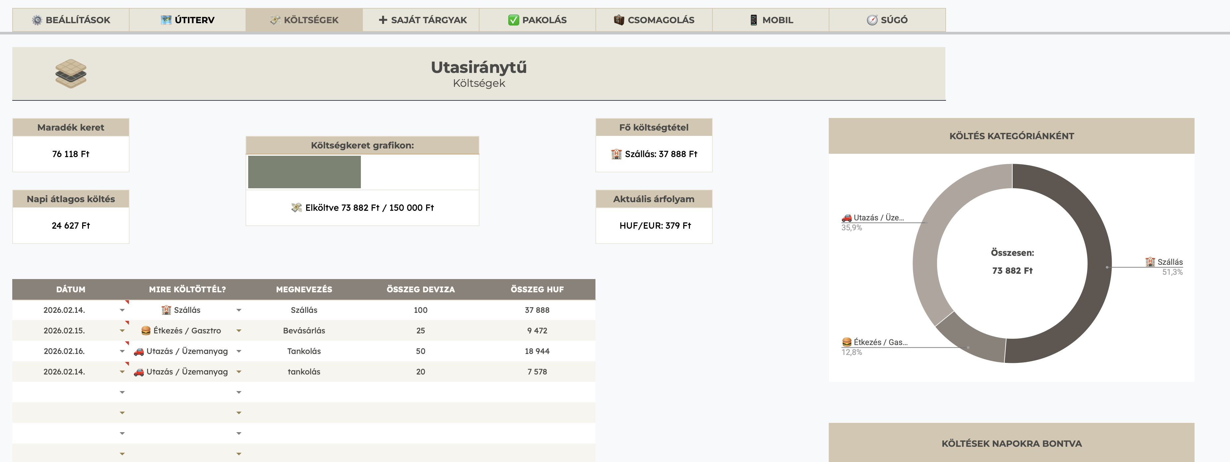Click the green budget progress bar

pyautogui.click(x=304, y=172)
